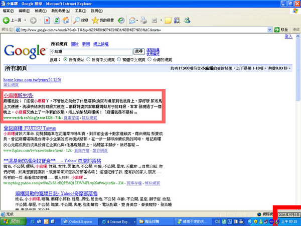Select the 繁體中文網頁 radio button
Viewport: 301px width, 226px height.
click(x=119, y=59)
